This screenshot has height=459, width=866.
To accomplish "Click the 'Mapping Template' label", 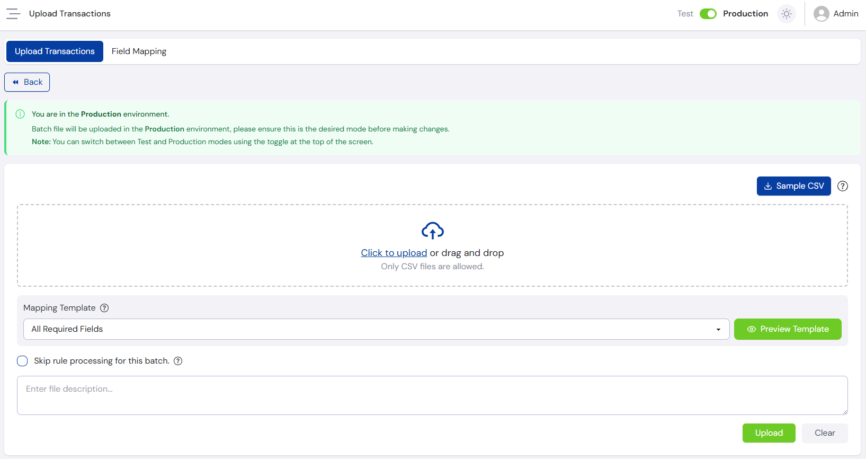I will [x=59, y=308].
